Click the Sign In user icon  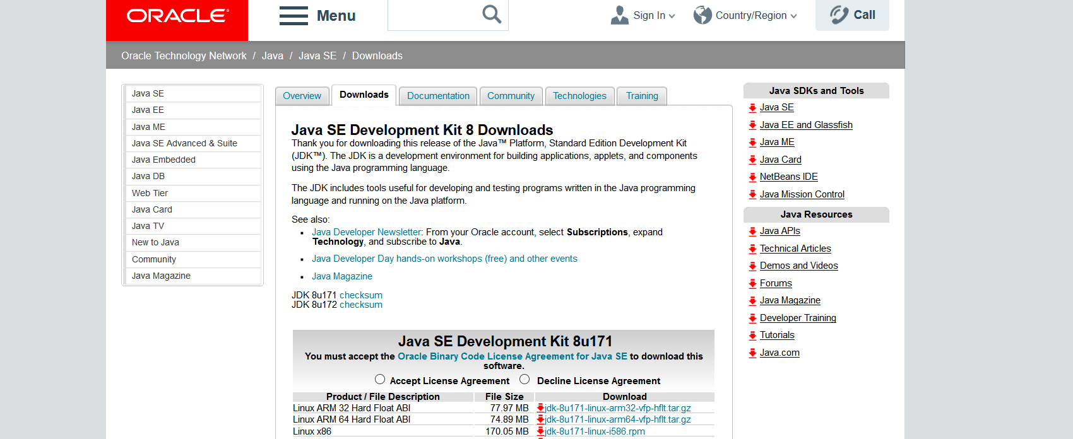tap(620, 15)
